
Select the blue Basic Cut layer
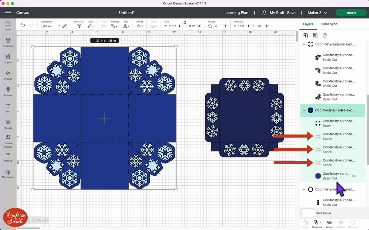(333, 176)
